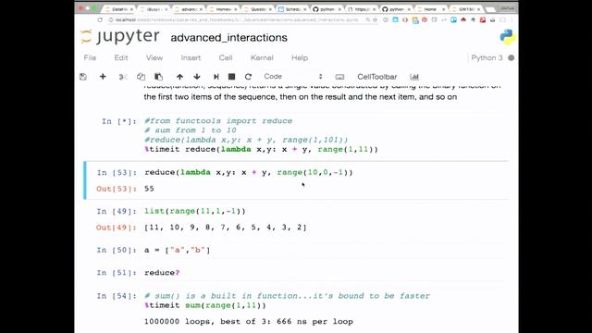The image size is (592, 333).
Task: Click the In [53] cell prompt
Action: tap(117, 173)
